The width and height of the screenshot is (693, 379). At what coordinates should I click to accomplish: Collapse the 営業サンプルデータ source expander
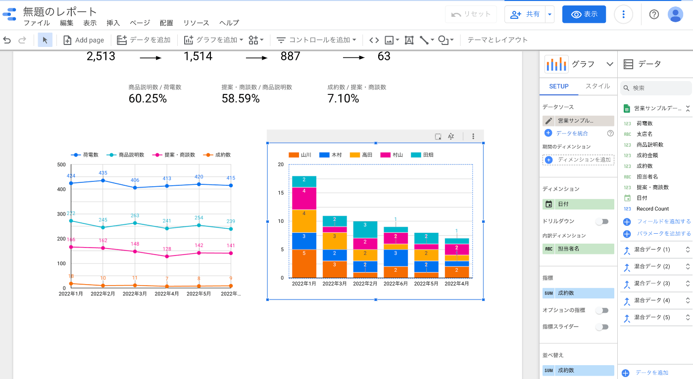(688, 108)
